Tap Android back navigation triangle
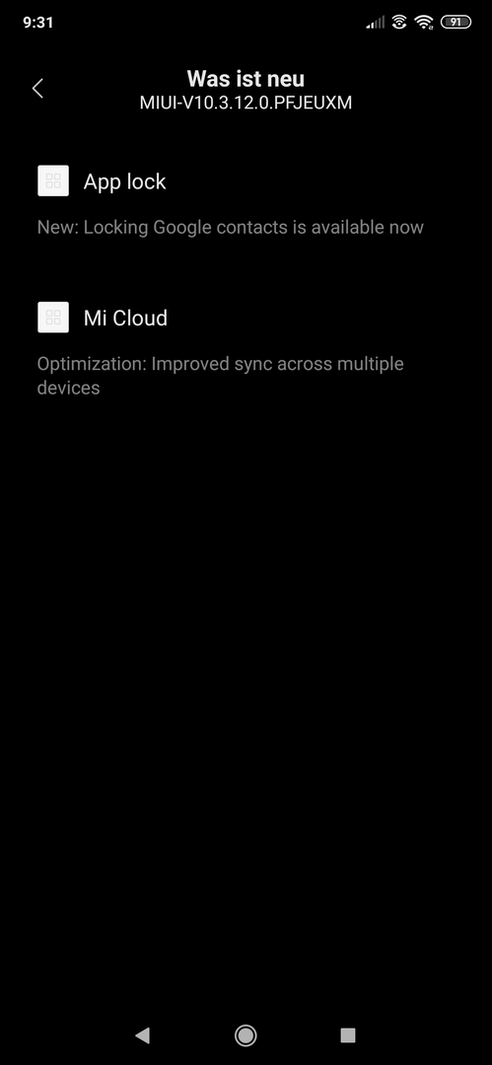 click(142, 1035)
